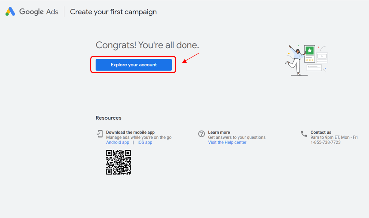Click the mobile phone download icon
The image size is (369, 218).
point(100,134)
